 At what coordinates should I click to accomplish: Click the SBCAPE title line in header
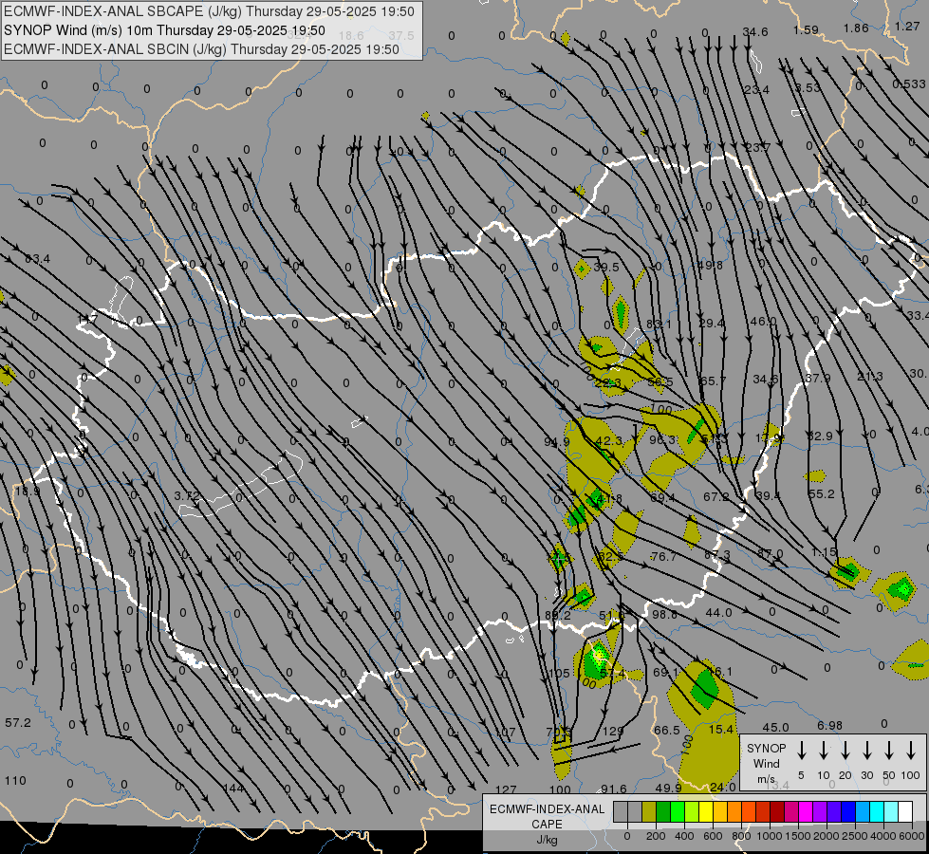click(210, 11)
